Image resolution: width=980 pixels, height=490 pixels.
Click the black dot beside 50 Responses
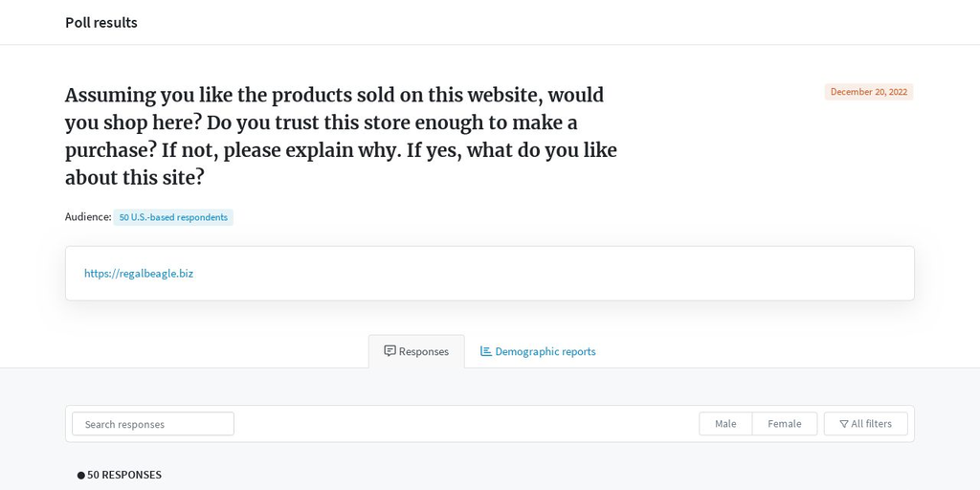81,475
